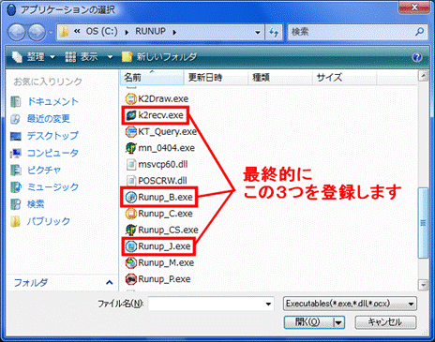
Task: Click the デスクトップ sidebar icon
Action: pos(16,136)
